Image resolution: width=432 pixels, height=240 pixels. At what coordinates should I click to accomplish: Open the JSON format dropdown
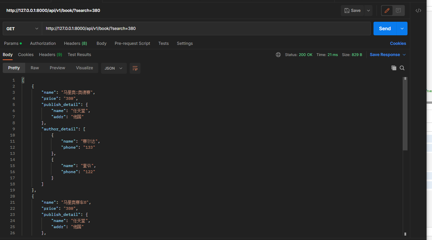pyautogui.click(x=114, y=68)
